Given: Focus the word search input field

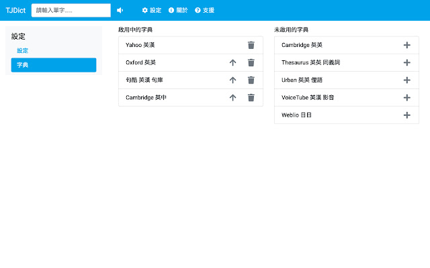Looking at the screenshot, I should (71, 10).
